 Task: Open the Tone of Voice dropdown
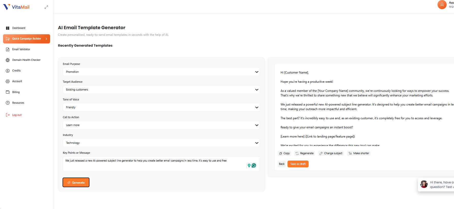tap(161, 107)
